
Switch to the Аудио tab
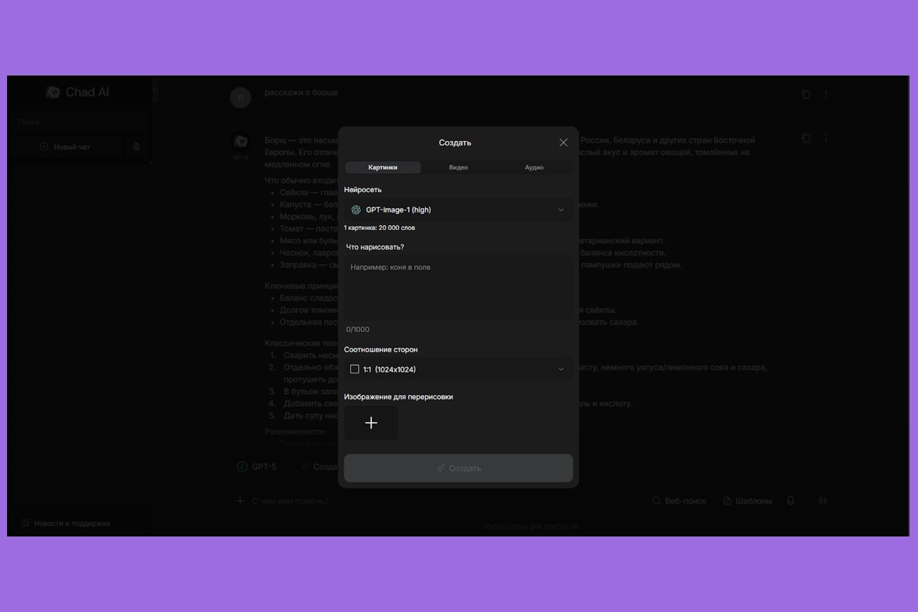pos(534,167)
